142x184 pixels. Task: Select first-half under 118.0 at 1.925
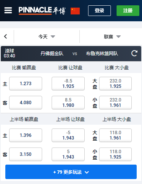115,154
